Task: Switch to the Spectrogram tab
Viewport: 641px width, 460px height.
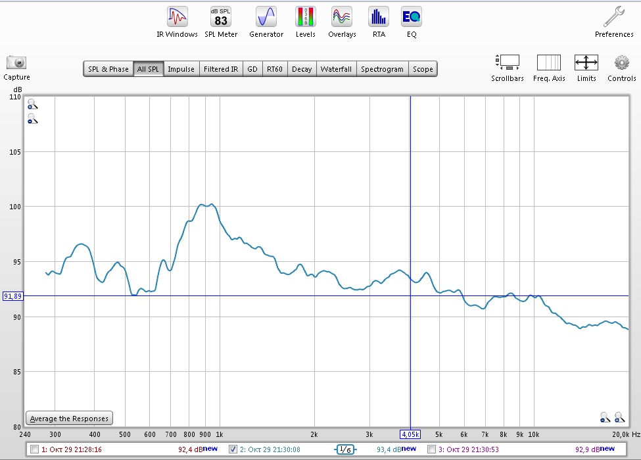Action: point(382,69)
